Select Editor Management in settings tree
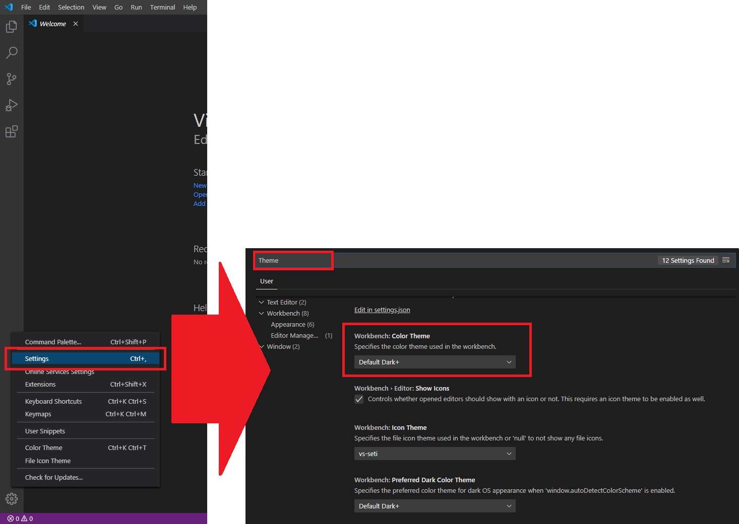This screenshot has height=524, width=739. click(x=301, y=336)
